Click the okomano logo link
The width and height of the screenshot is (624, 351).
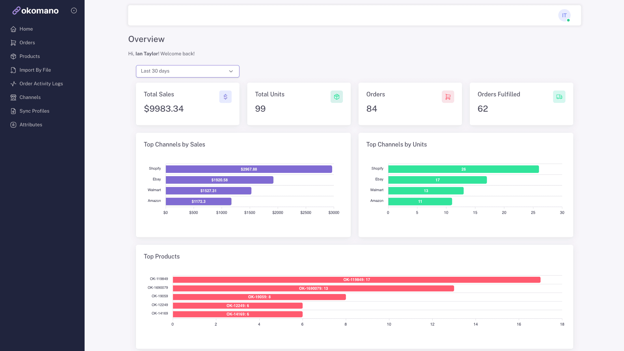click(x=35, y=11)
